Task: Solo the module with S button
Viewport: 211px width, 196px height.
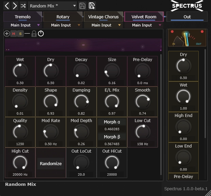Action: (20, 34)
